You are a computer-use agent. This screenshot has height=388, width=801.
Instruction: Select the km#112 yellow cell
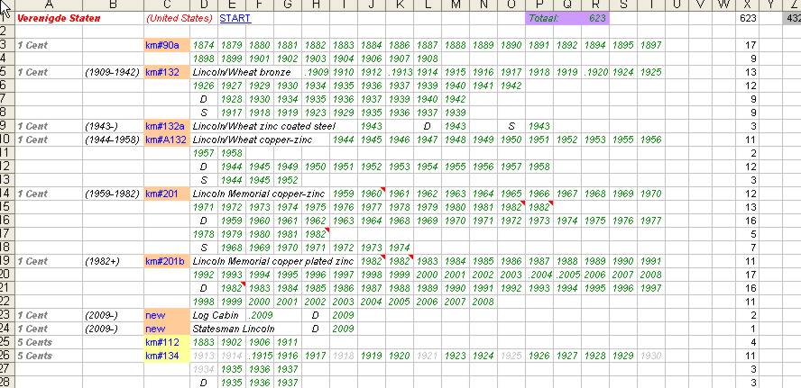click(167, 343)
